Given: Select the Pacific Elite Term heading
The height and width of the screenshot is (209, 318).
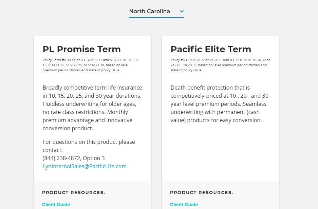Looking at the screenshot, I should [211, 49].
